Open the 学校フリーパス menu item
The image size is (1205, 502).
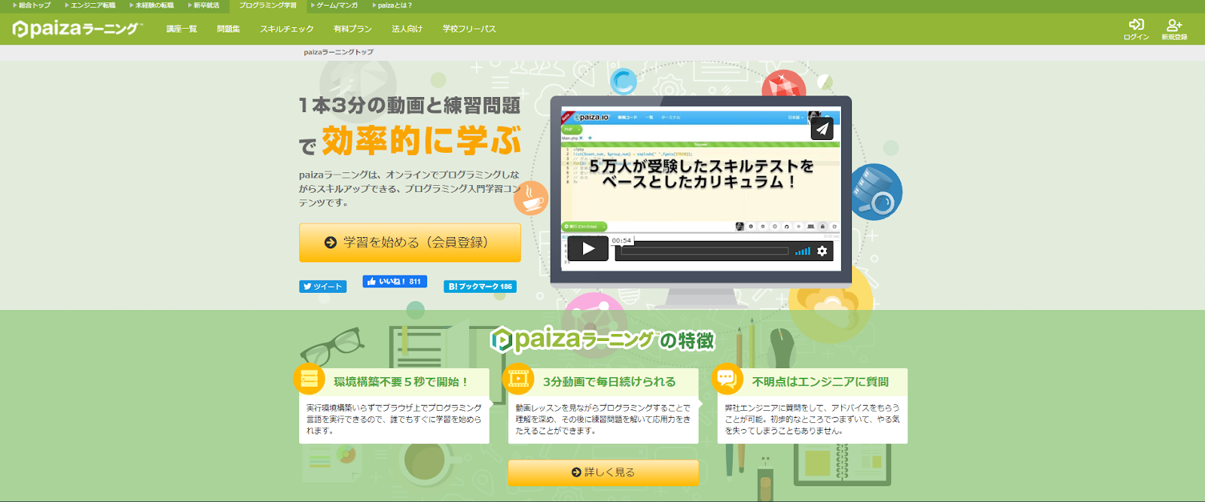click(x=469, y=29)
